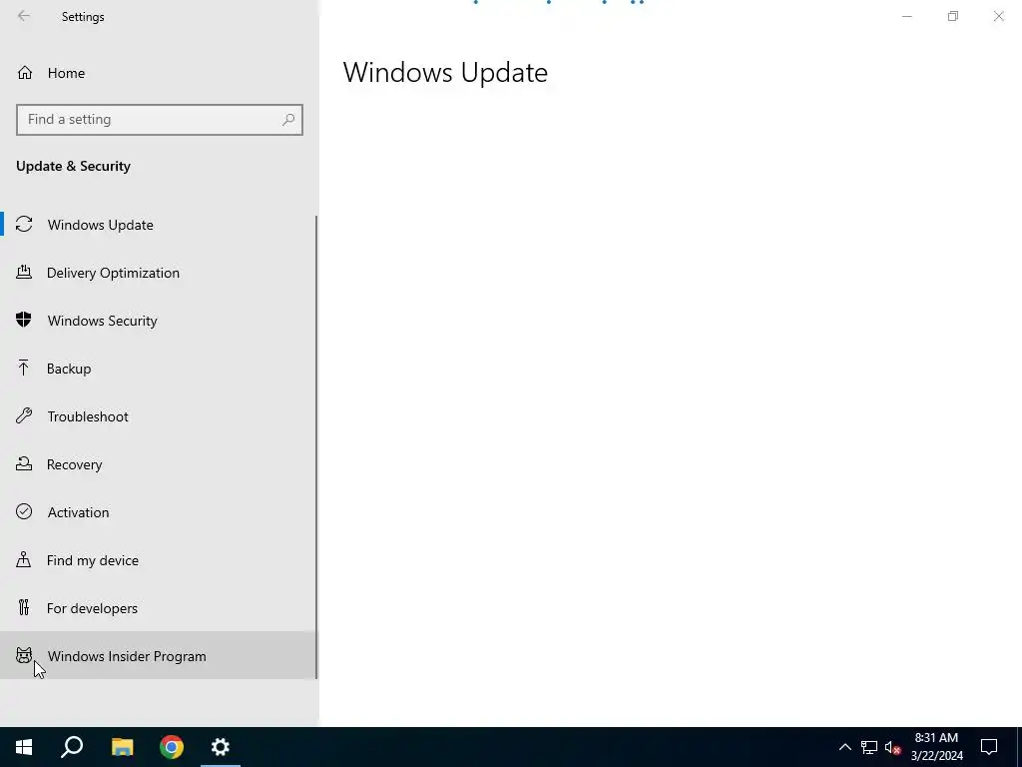Click the network tray icon
Screen dimensions: 1022x767
click(x=869, y=747)
